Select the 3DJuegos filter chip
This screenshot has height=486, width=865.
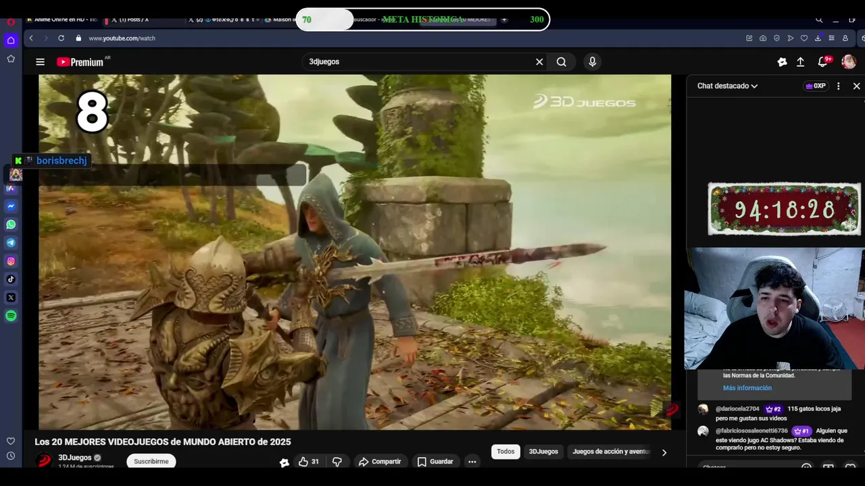pyautogui.click(x=543, y=452)
